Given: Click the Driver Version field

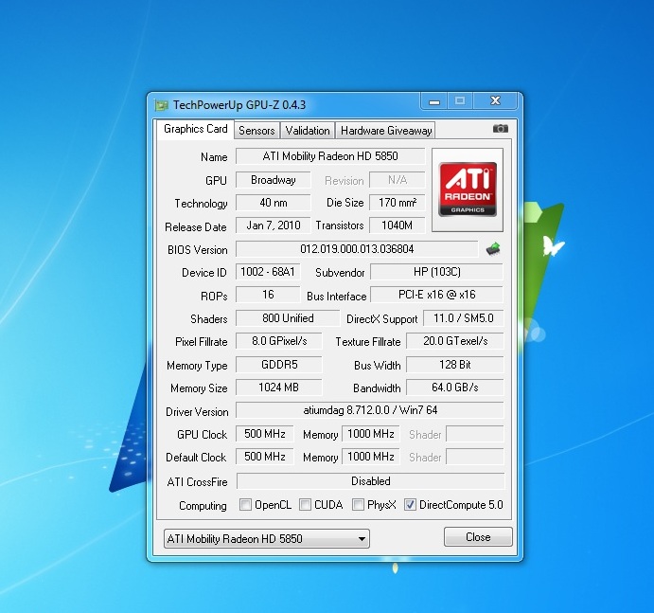Looking at the screenshot, I should (x=370, y=410).
